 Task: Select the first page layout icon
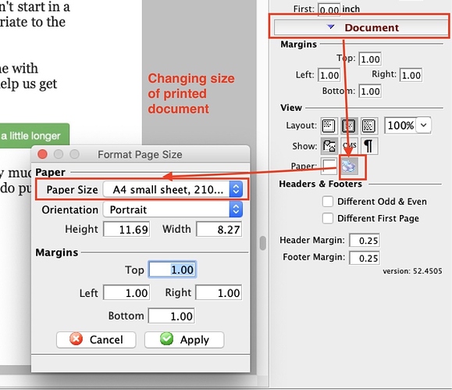click(329, 126)
